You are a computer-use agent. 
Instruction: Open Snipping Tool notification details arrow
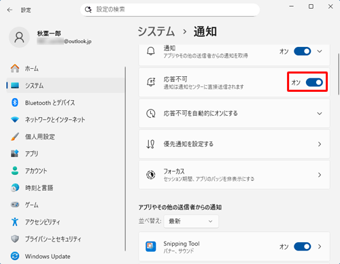320,246
